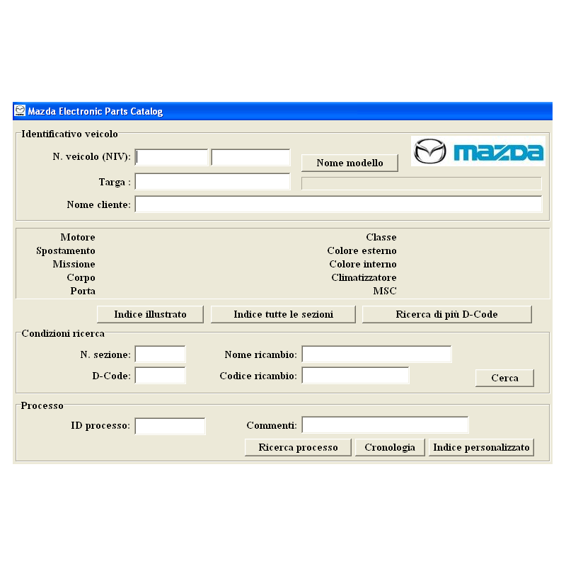Focus the Targa input field
Image resolution: width=566 pixels, height=566 pixels.
point(213,182)
